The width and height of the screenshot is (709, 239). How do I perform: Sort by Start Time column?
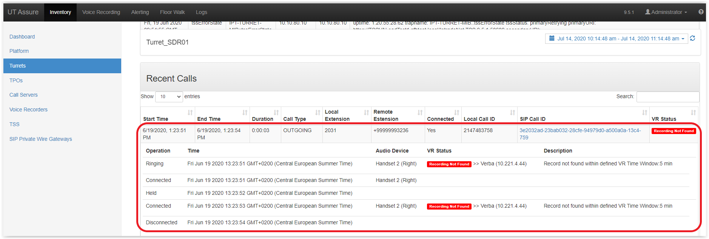(x=168, y=115)
